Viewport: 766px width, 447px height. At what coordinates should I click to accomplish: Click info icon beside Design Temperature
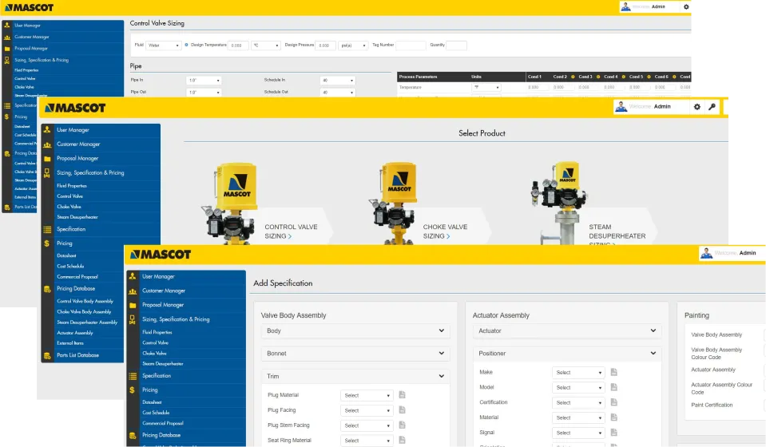186,45
